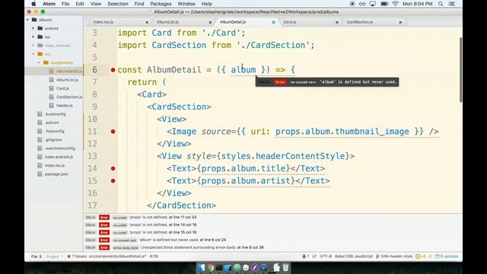The width and height of the screenshot is (487, 274).
Task: Open the Wi-Fi menu bar icon
Action: 395,4
